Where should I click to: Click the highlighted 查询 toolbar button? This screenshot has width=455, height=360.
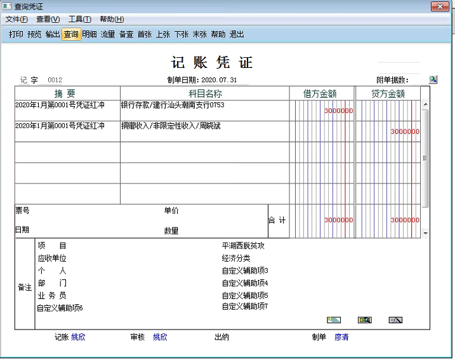(x=71, y=34)
